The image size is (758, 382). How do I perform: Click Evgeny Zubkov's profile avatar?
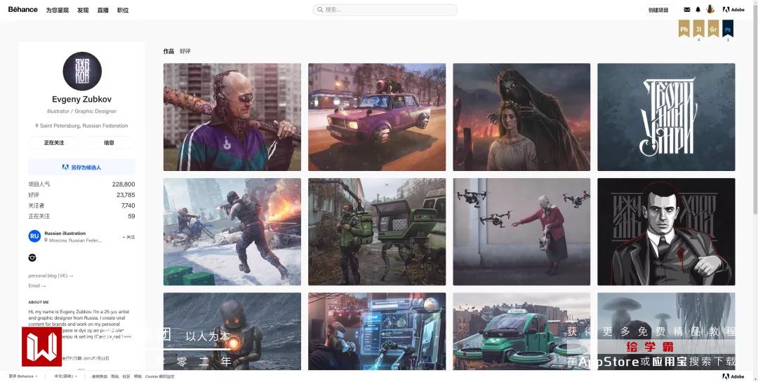tap(82, 71)
